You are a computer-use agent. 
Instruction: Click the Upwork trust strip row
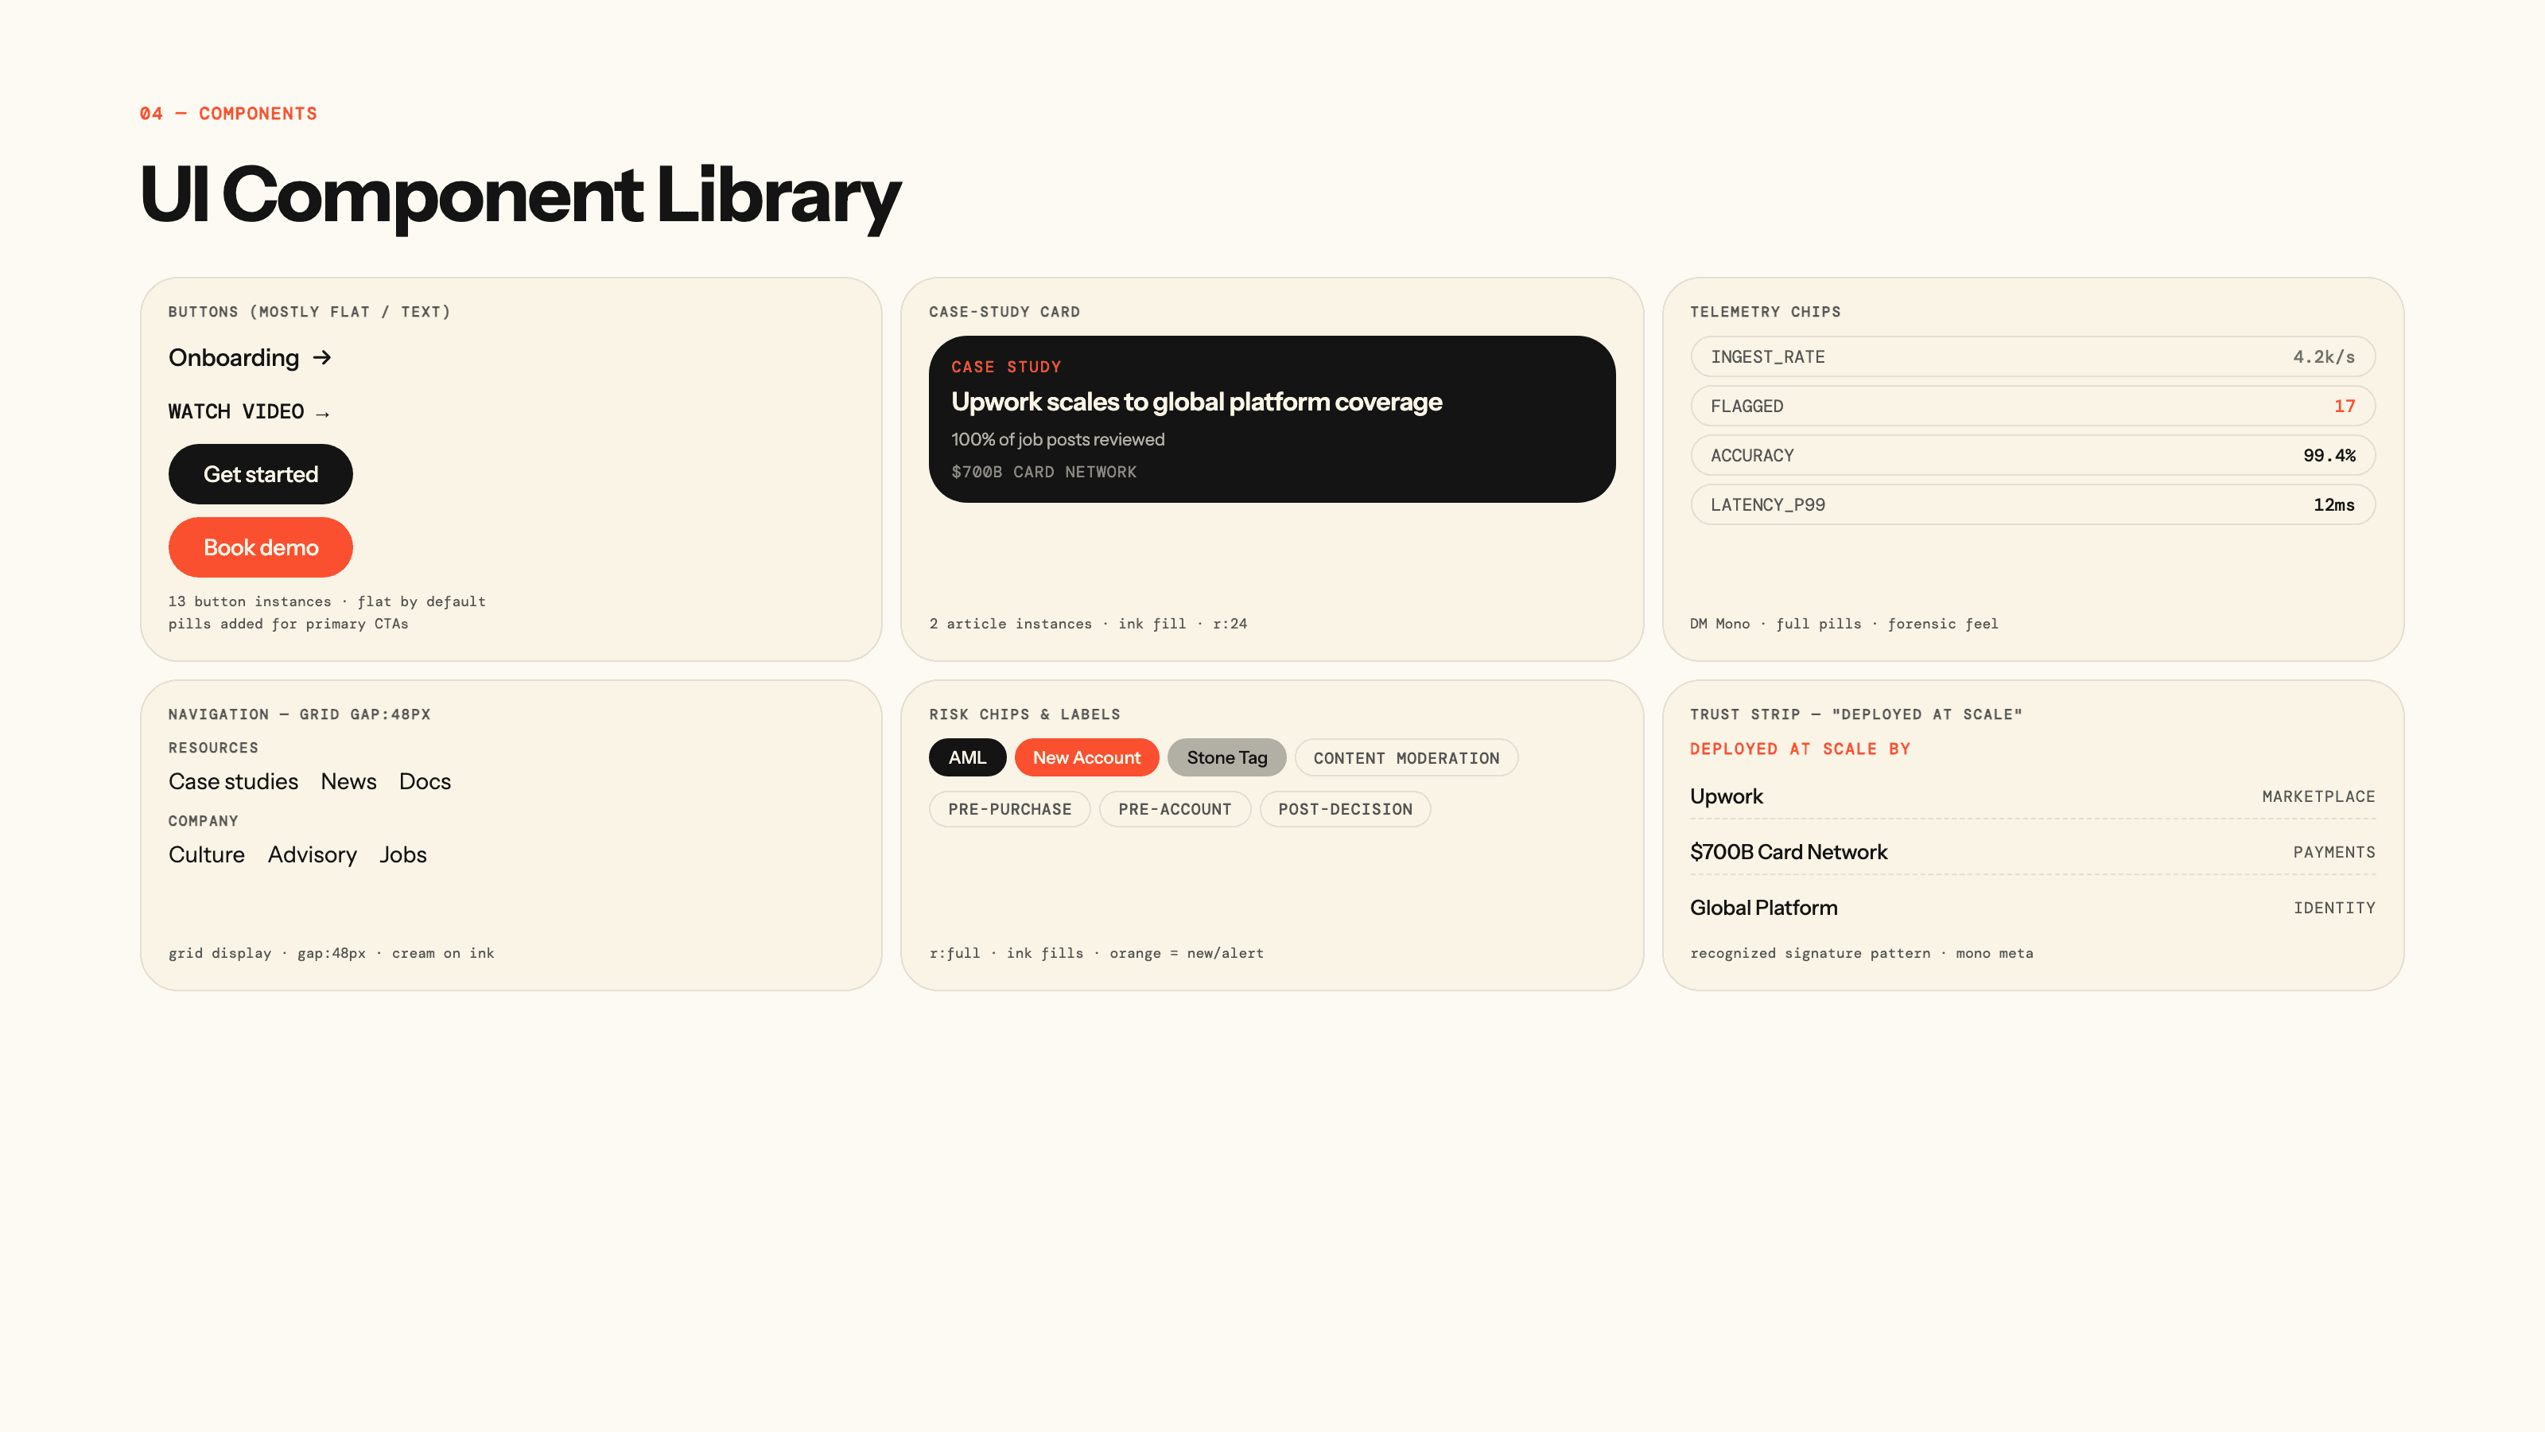click(2032, 796)
